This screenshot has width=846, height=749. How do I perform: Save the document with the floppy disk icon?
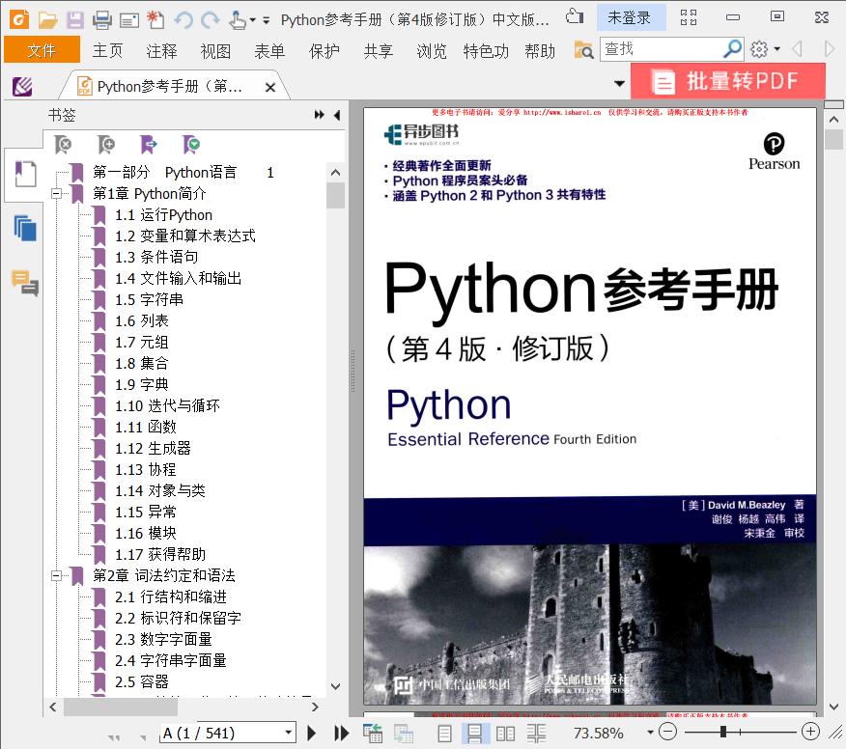click(x=75, y=20)
